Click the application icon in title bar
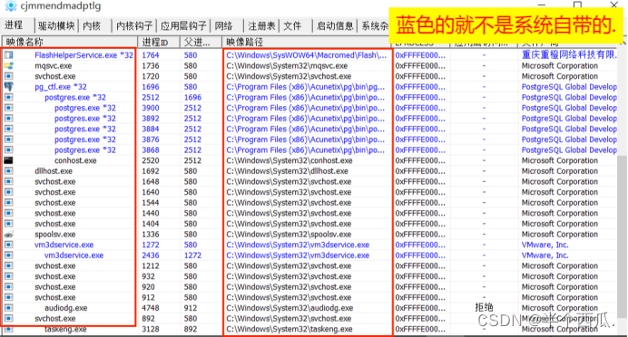628x337 pixels. (x=10, y=6)
